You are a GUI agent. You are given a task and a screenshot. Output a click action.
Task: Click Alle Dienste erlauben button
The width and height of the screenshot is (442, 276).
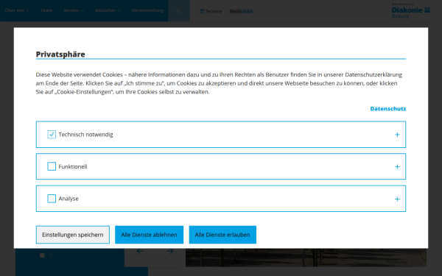(222, 235)
